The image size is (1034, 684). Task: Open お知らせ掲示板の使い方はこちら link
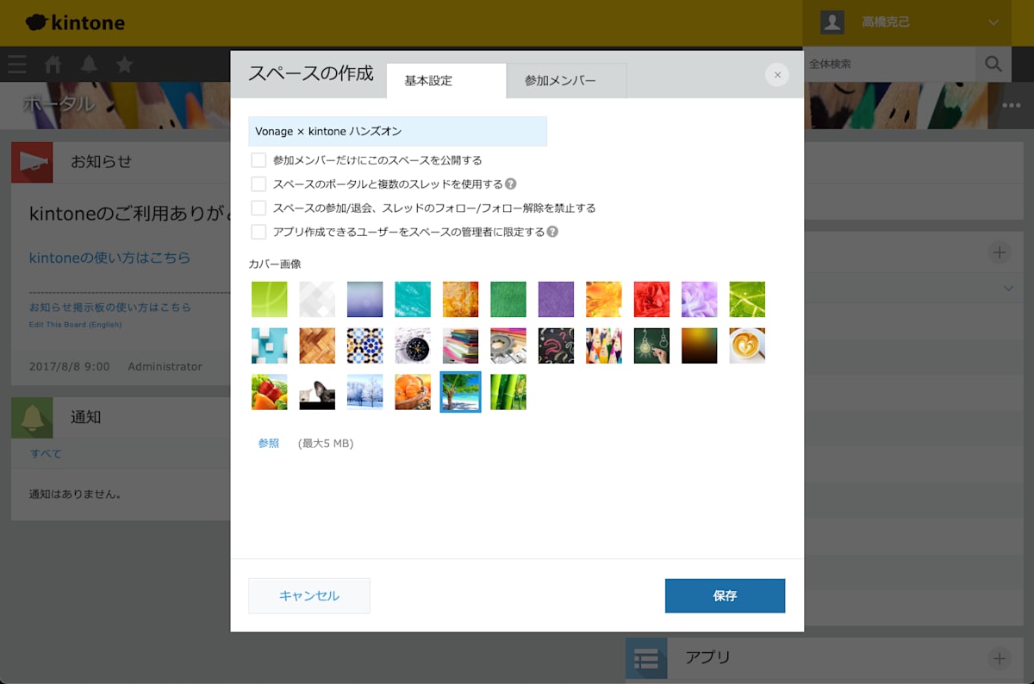click(x=110, y=308)
